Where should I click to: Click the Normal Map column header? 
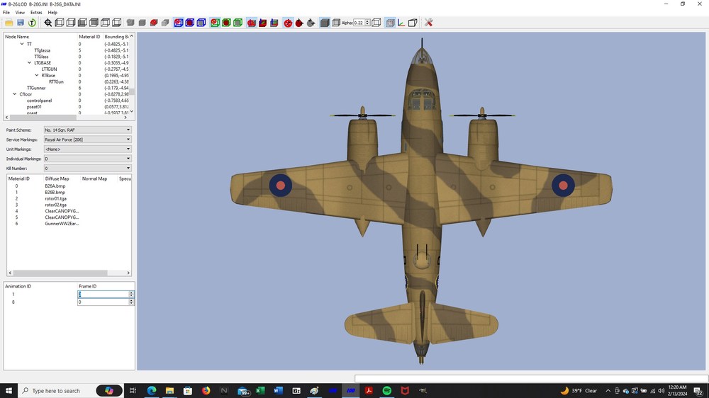pyautogui.click(x=94, y=179)
